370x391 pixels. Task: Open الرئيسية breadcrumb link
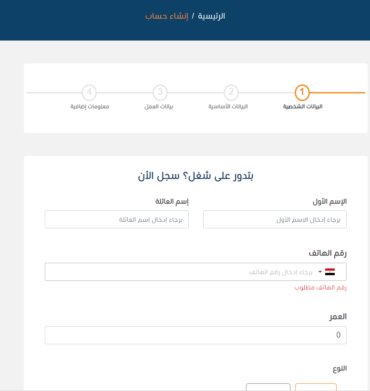(x=211, y=16)
